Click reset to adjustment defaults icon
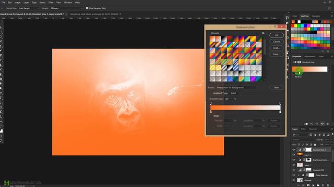The width and height of the screenshot is (334, 187). click(317, 124)
